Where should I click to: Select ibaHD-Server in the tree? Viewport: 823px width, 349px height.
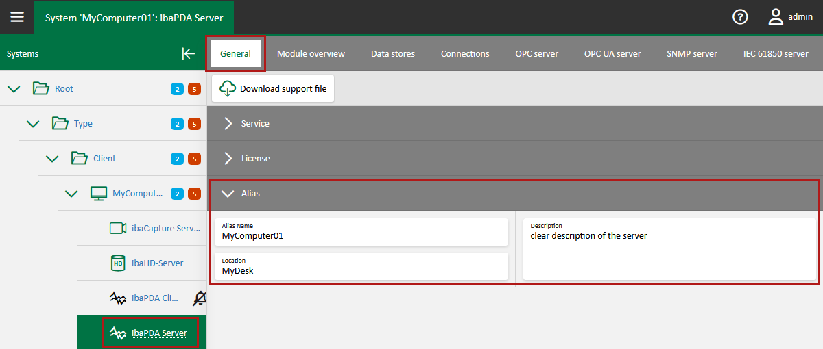(157, 263)
